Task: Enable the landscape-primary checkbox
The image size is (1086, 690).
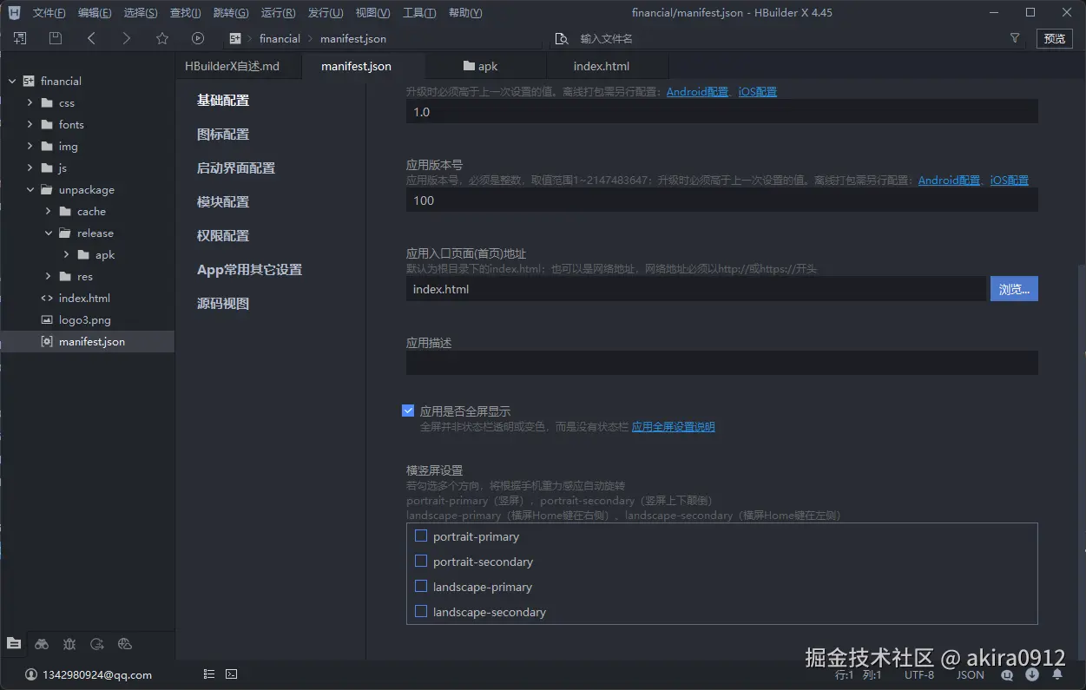Action: tap(421, 586)
